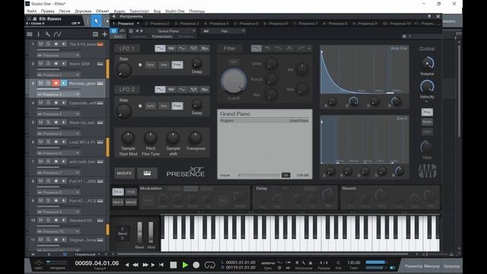Open the EQ Bypass Off dropdown

click(x=76, y=24)
